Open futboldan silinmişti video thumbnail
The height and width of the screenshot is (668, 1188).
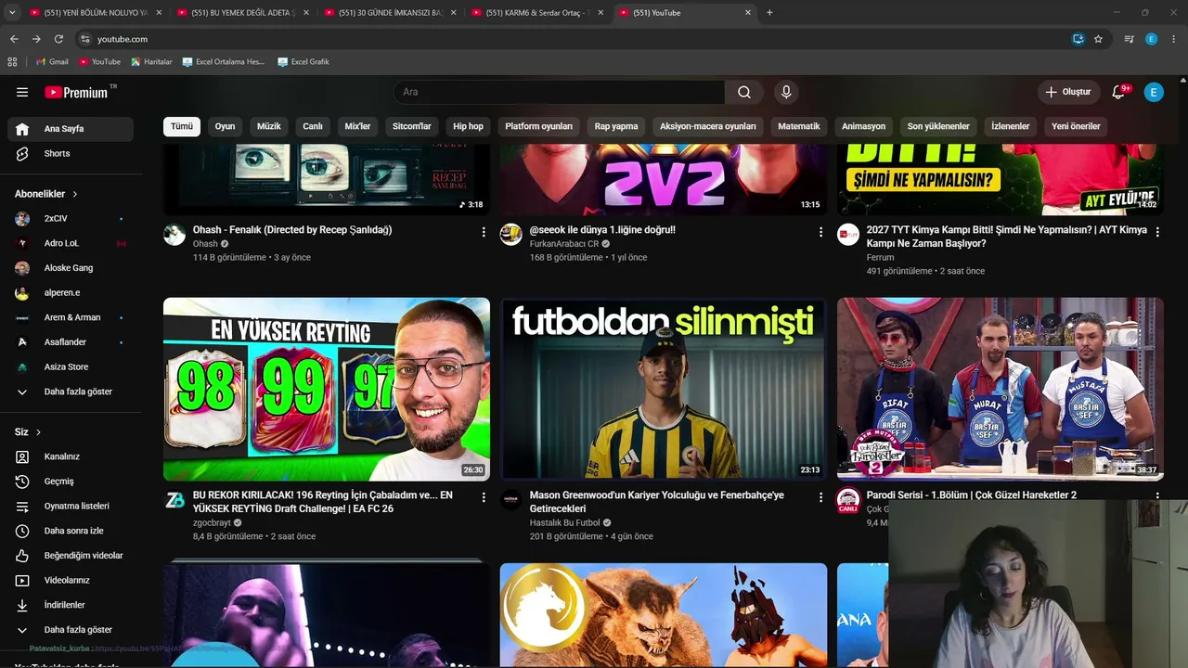pos(663,389)
